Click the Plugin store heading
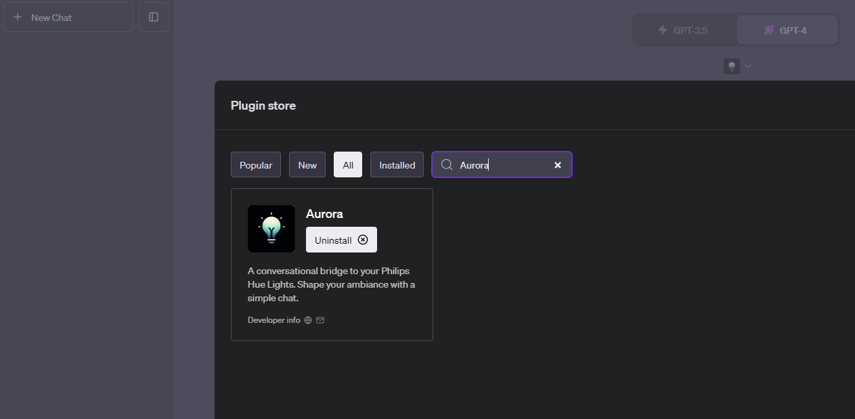 pos(263,106)
